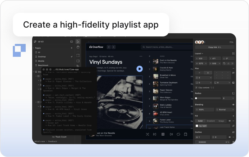Toggle the Clip content checkbox

[x=196, y=88]
